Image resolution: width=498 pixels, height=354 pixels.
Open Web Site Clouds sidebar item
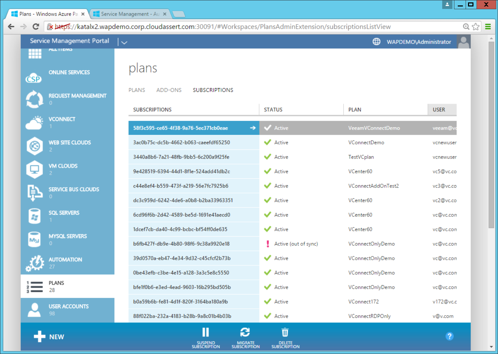pyautogui.click(x=70, y=143)
